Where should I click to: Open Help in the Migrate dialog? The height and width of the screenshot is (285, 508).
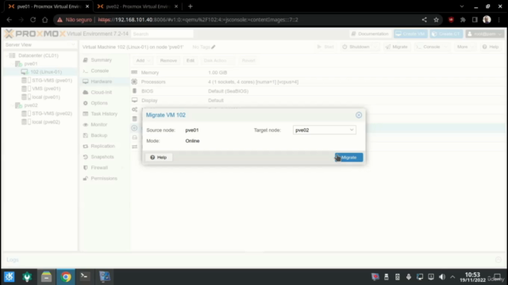point(159,158)
